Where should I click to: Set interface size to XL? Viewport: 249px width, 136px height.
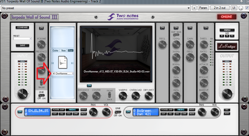pyautogui.click(x=232, y=36)
